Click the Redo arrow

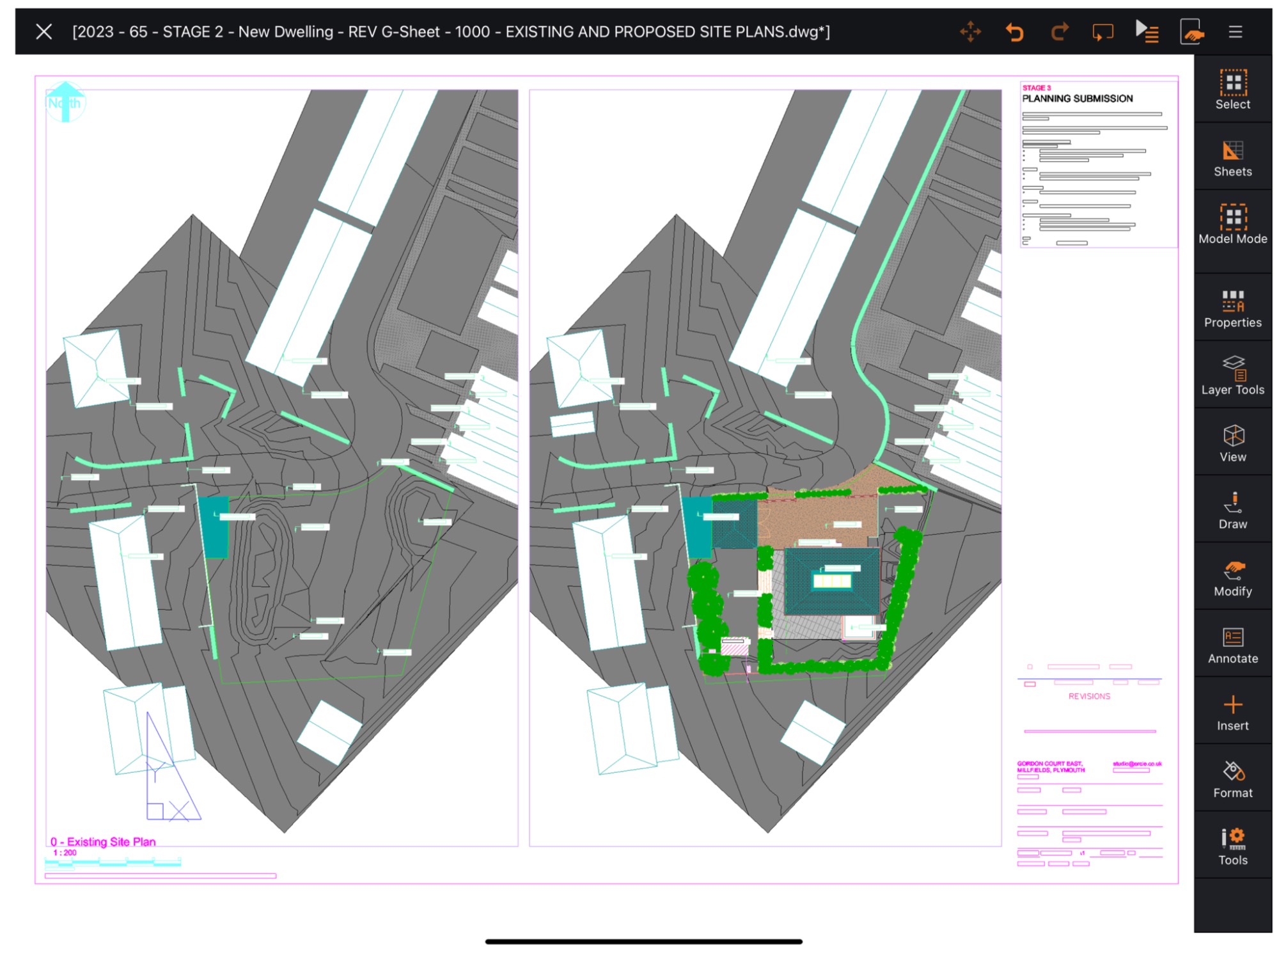[x=1059, y=31]
